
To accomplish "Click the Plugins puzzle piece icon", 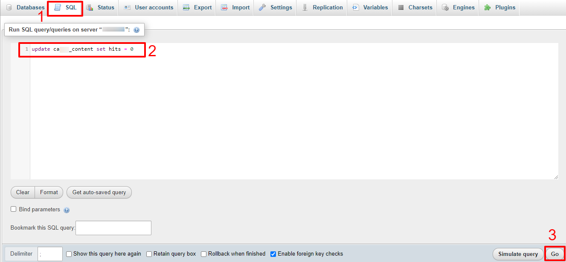I will (x=487, y=8).
